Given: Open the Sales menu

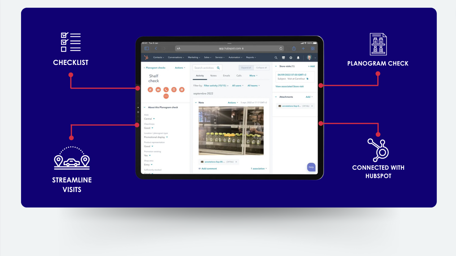Looking at the screenshot, I should pyautogui.click(x=208, y=58).
